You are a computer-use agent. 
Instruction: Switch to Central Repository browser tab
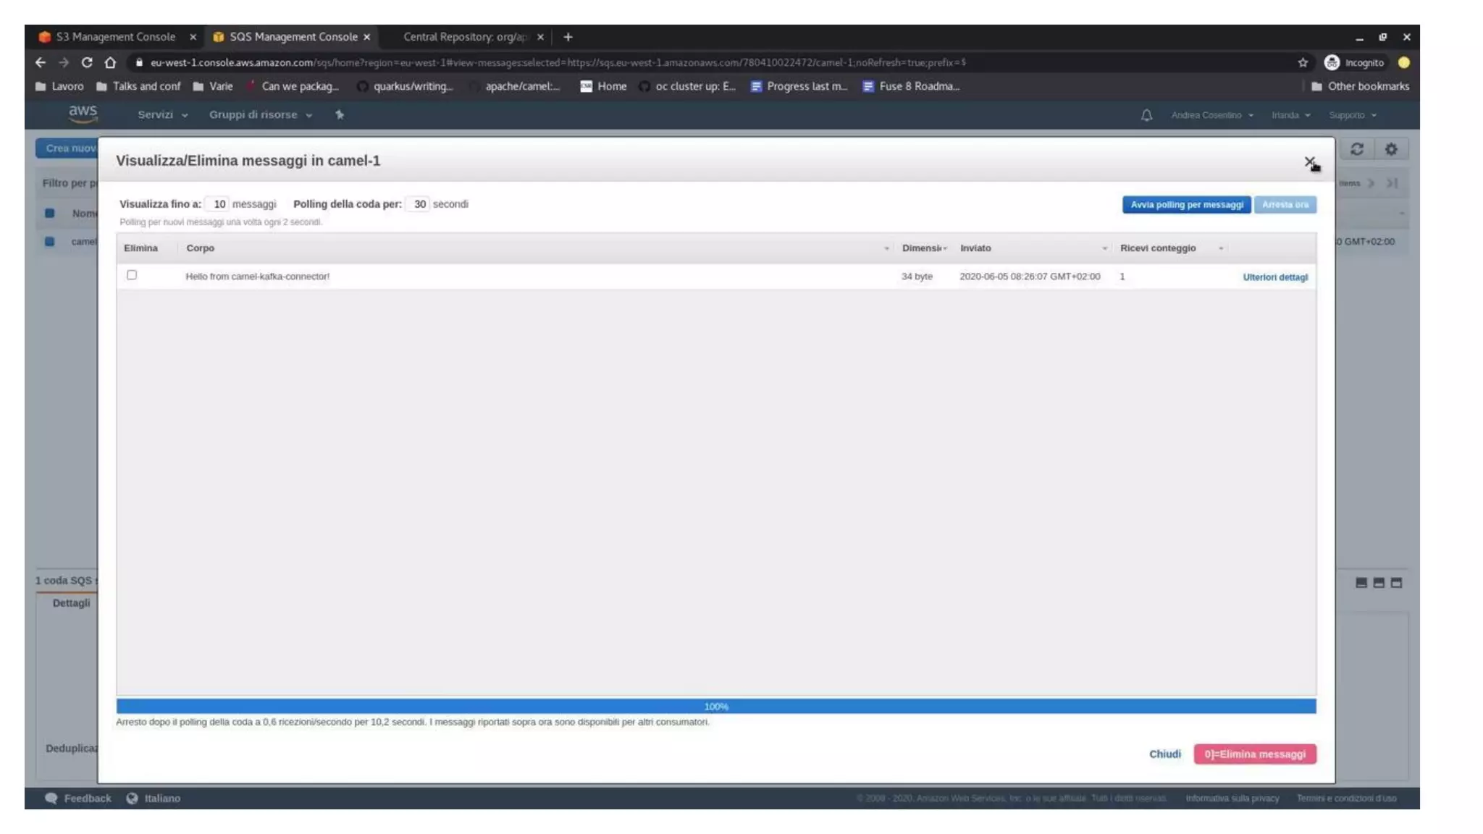pyautogui.click(x=465, y=37)
